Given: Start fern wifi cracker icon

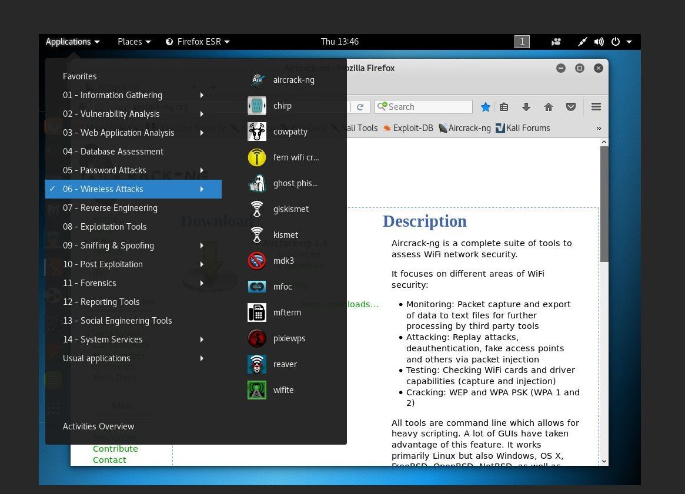Looking at the screenshot, I should click(257, 157).
